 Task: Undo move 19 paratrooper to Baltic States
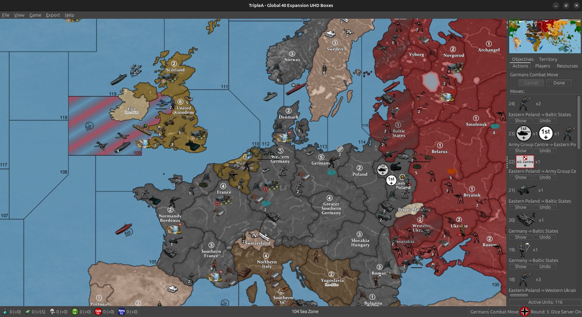point(545,266)
